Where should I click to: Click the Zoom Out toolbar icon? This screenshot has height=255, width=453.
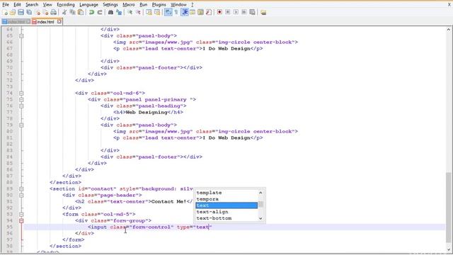(138, 12)
